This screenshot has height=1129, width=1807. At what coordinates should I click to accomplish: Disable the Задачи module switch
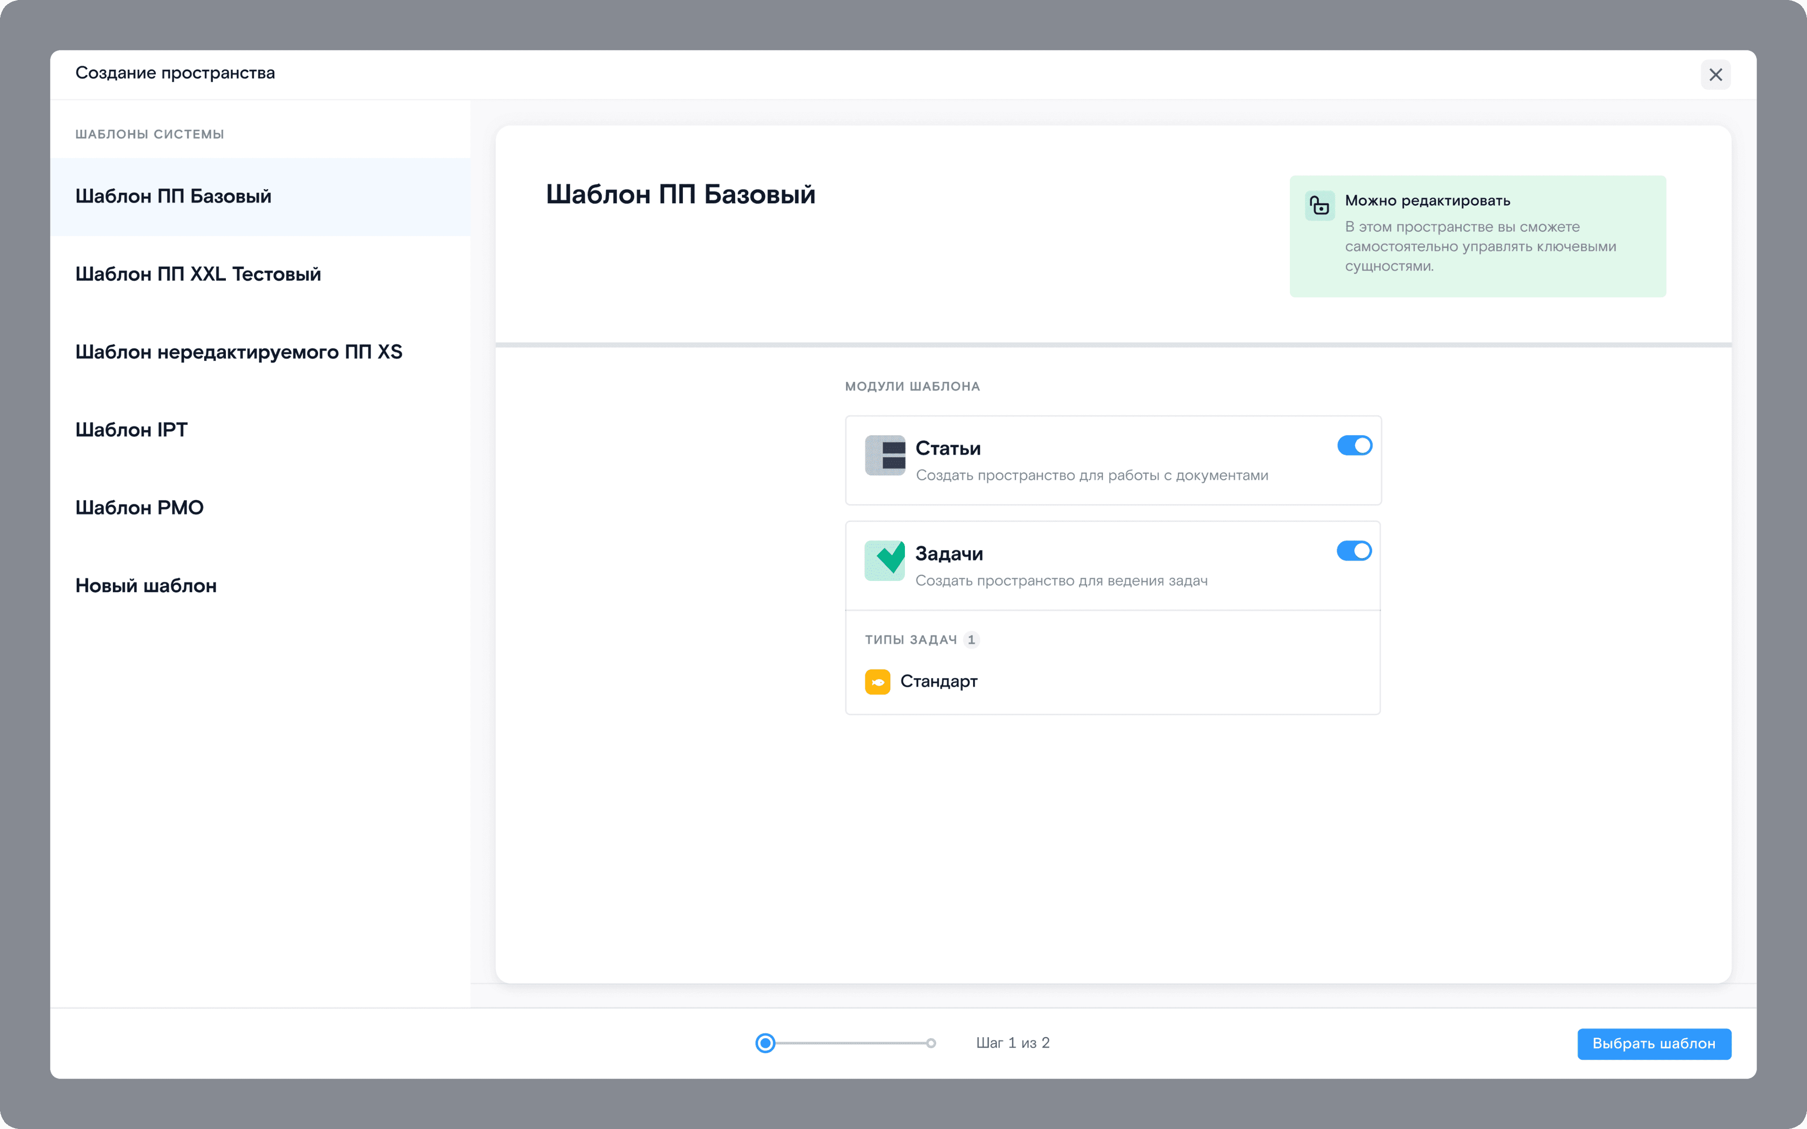pyautogui.click(x=1354, y=551)
